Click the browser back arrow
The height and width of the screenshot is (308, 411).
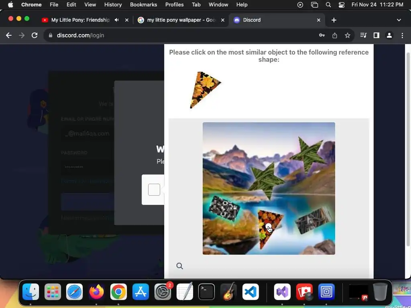pyautogui.click(x=9, y=35)
